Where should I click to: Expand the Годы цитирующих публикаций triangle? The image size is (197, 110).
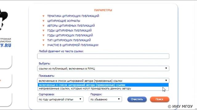click(x=43, y=35)
